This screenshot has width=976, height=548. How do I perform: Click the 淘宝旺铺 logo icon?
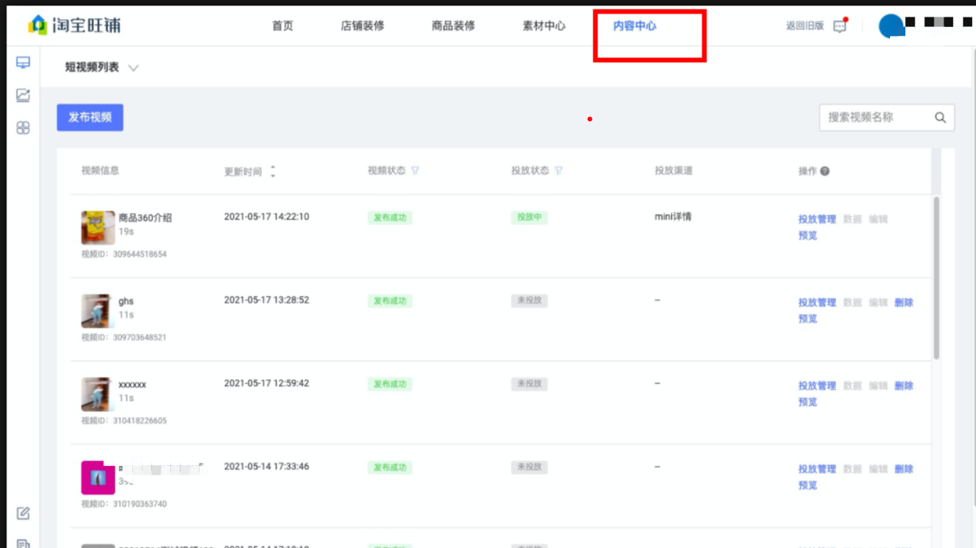click(37, 25)
